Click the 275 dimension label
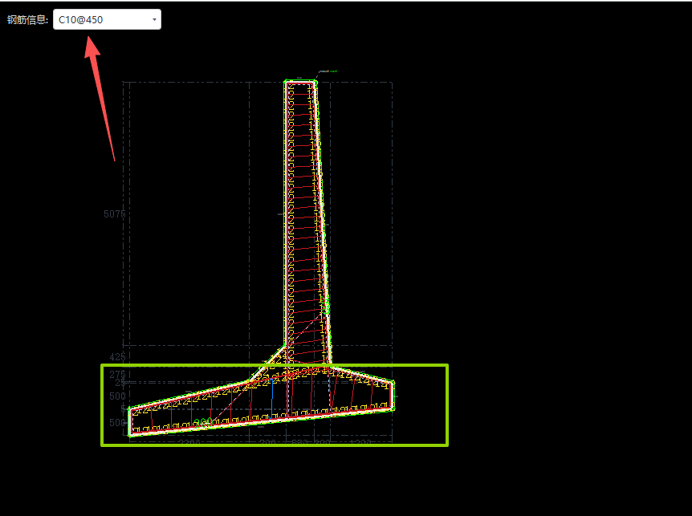 click(117, 375)
